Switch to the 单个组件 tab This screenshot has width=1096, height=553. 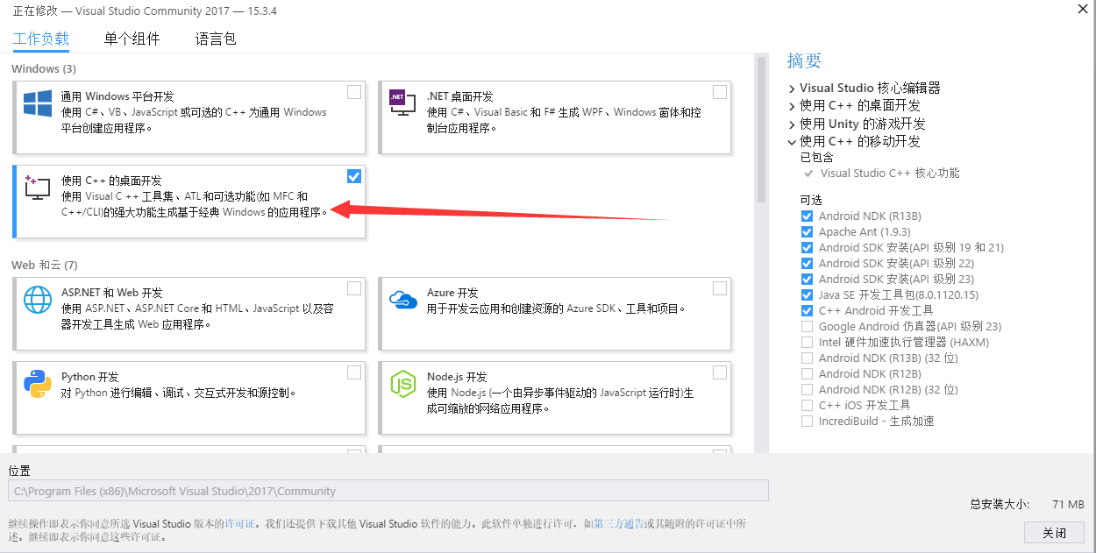pyautogui.click(x=132, y=39)
